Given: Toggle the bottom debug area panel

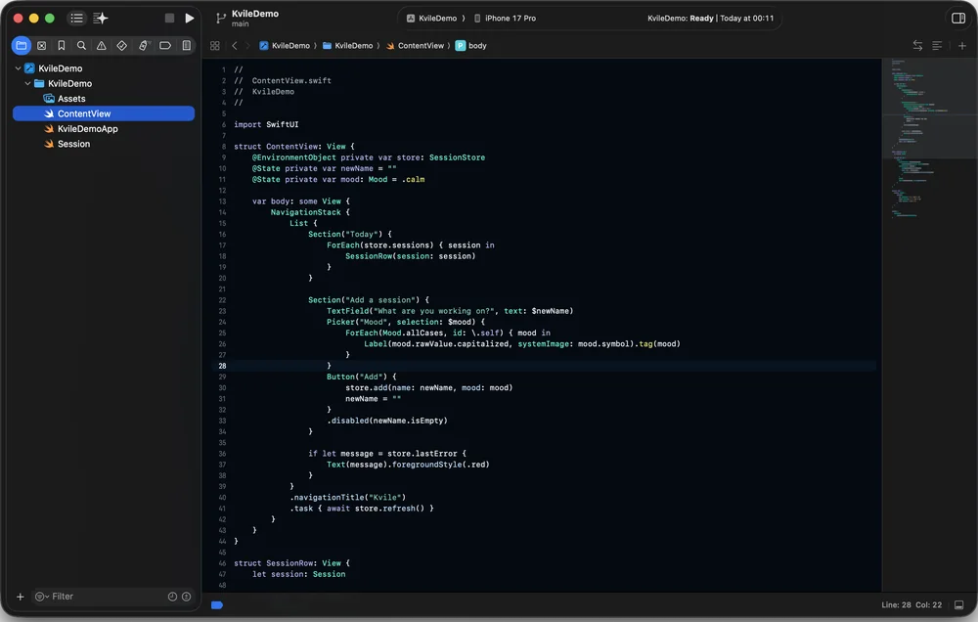Looking at the screenshot, I should pyautogui.click(x=958, y=605).
